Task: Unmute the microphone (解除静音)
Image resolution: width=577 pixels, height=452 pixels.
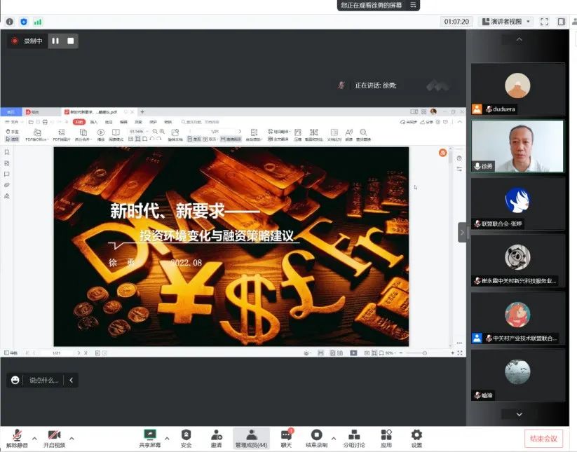Action: pyautogui.click(x=16, y=438)
